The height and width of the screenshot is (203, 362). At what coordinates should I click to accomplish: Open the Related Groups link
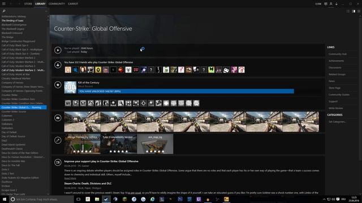click(337, 74)
